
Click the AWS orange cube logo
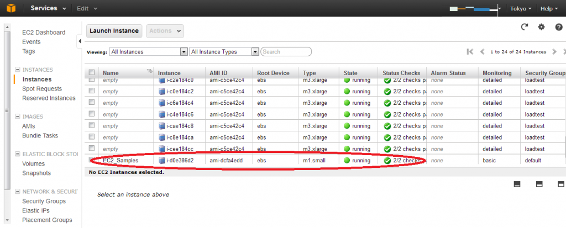tap(11, 8)
